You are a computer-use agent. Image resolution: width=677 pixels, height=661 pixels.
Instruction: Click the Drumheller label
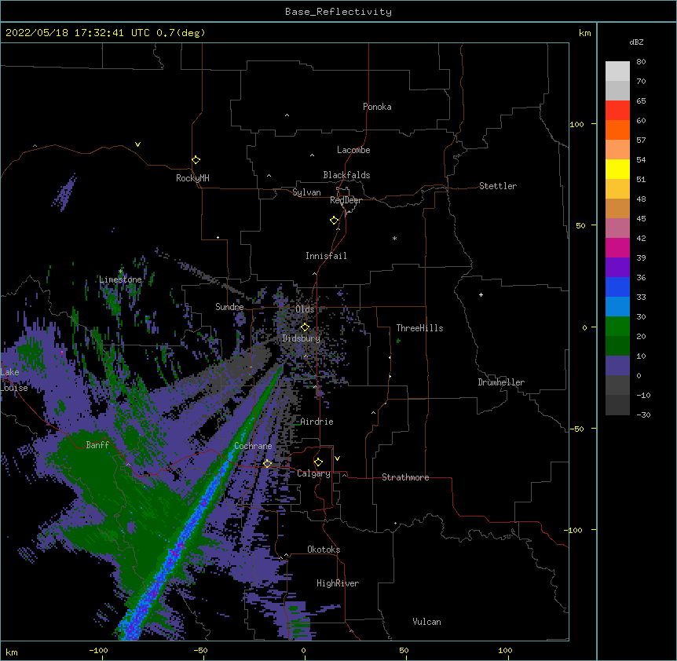click(501, 382)
